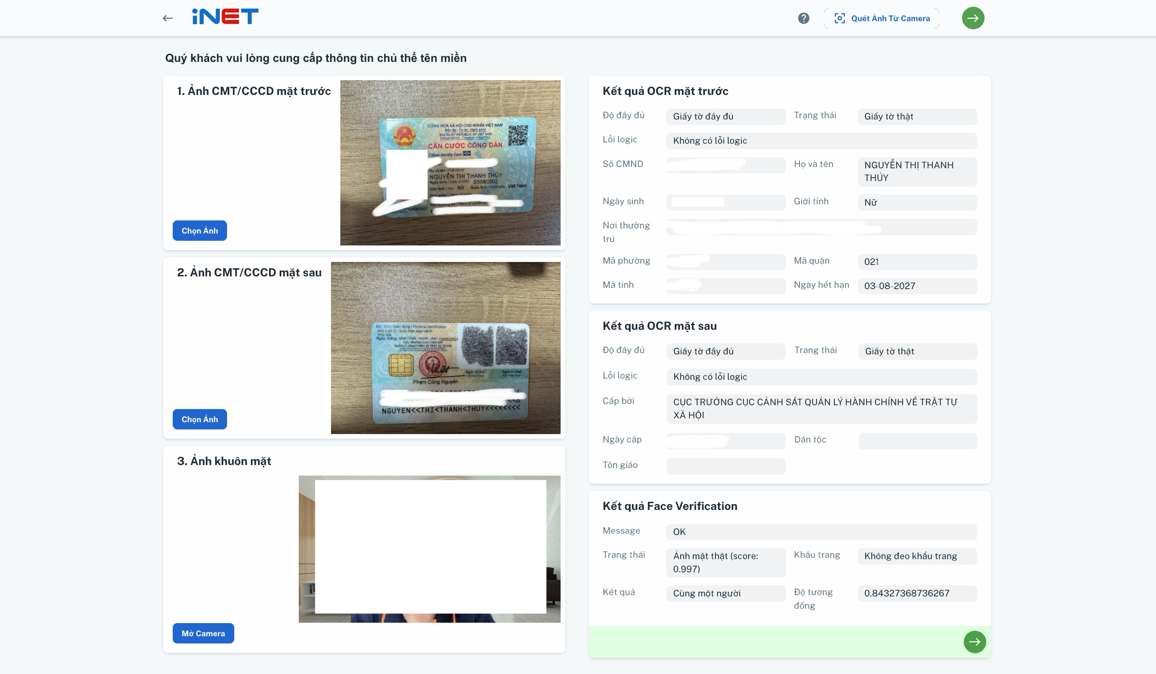Click the green arrow in the top toolbar
This screenshot has width=1156, height=674.
[973, 18]
